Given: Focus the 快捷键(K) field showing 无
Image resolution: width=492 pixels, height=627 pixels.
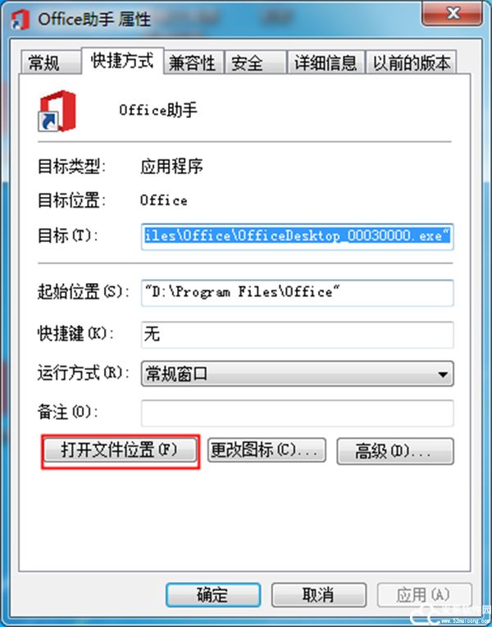Looking at the screenshot, I should (x=297, y=334).
